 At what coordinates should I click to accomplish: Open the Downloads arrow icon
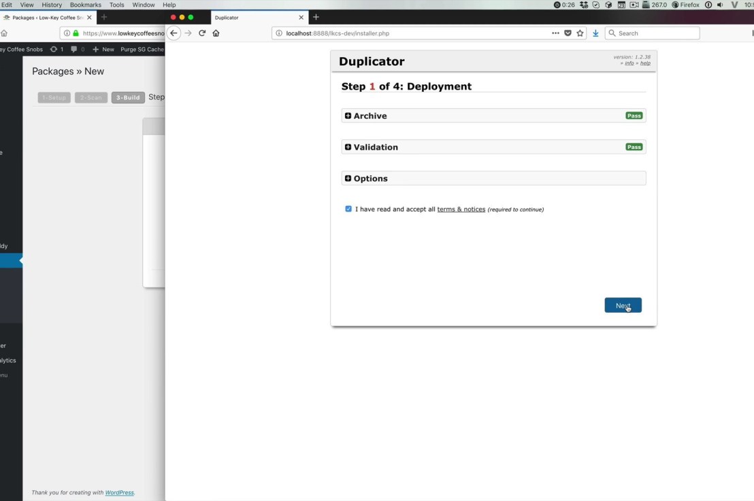pyautogui.click(x=595, y=33)
